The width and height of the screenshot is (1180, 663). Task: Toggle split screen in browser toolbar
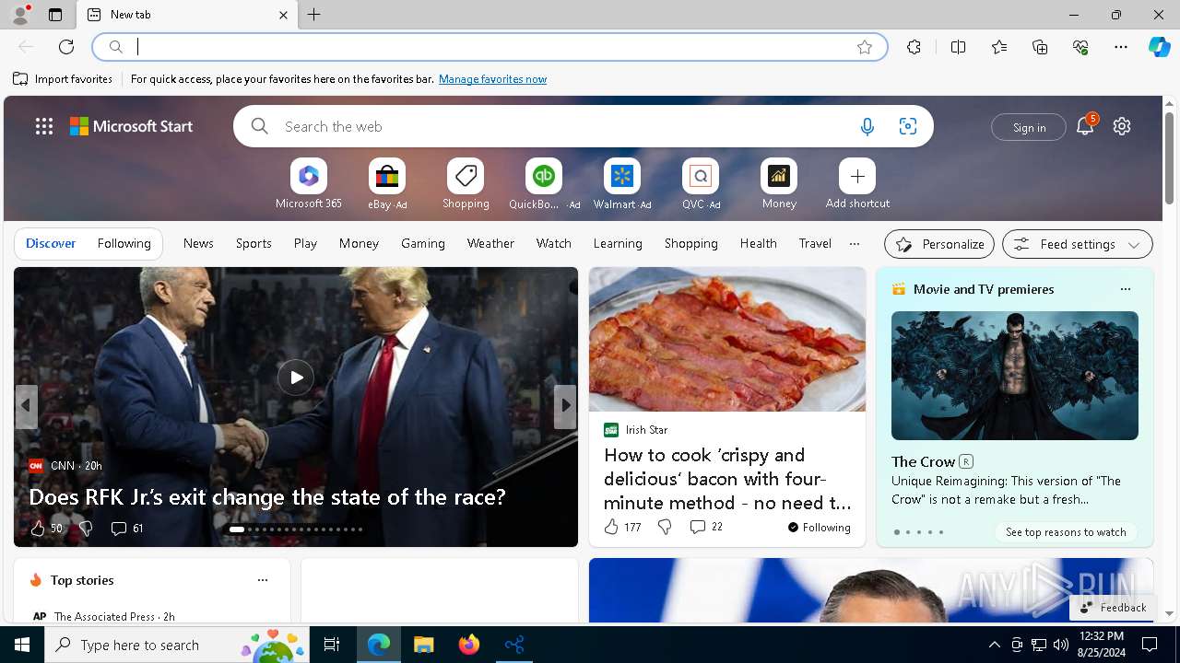[x=958, y=47]
